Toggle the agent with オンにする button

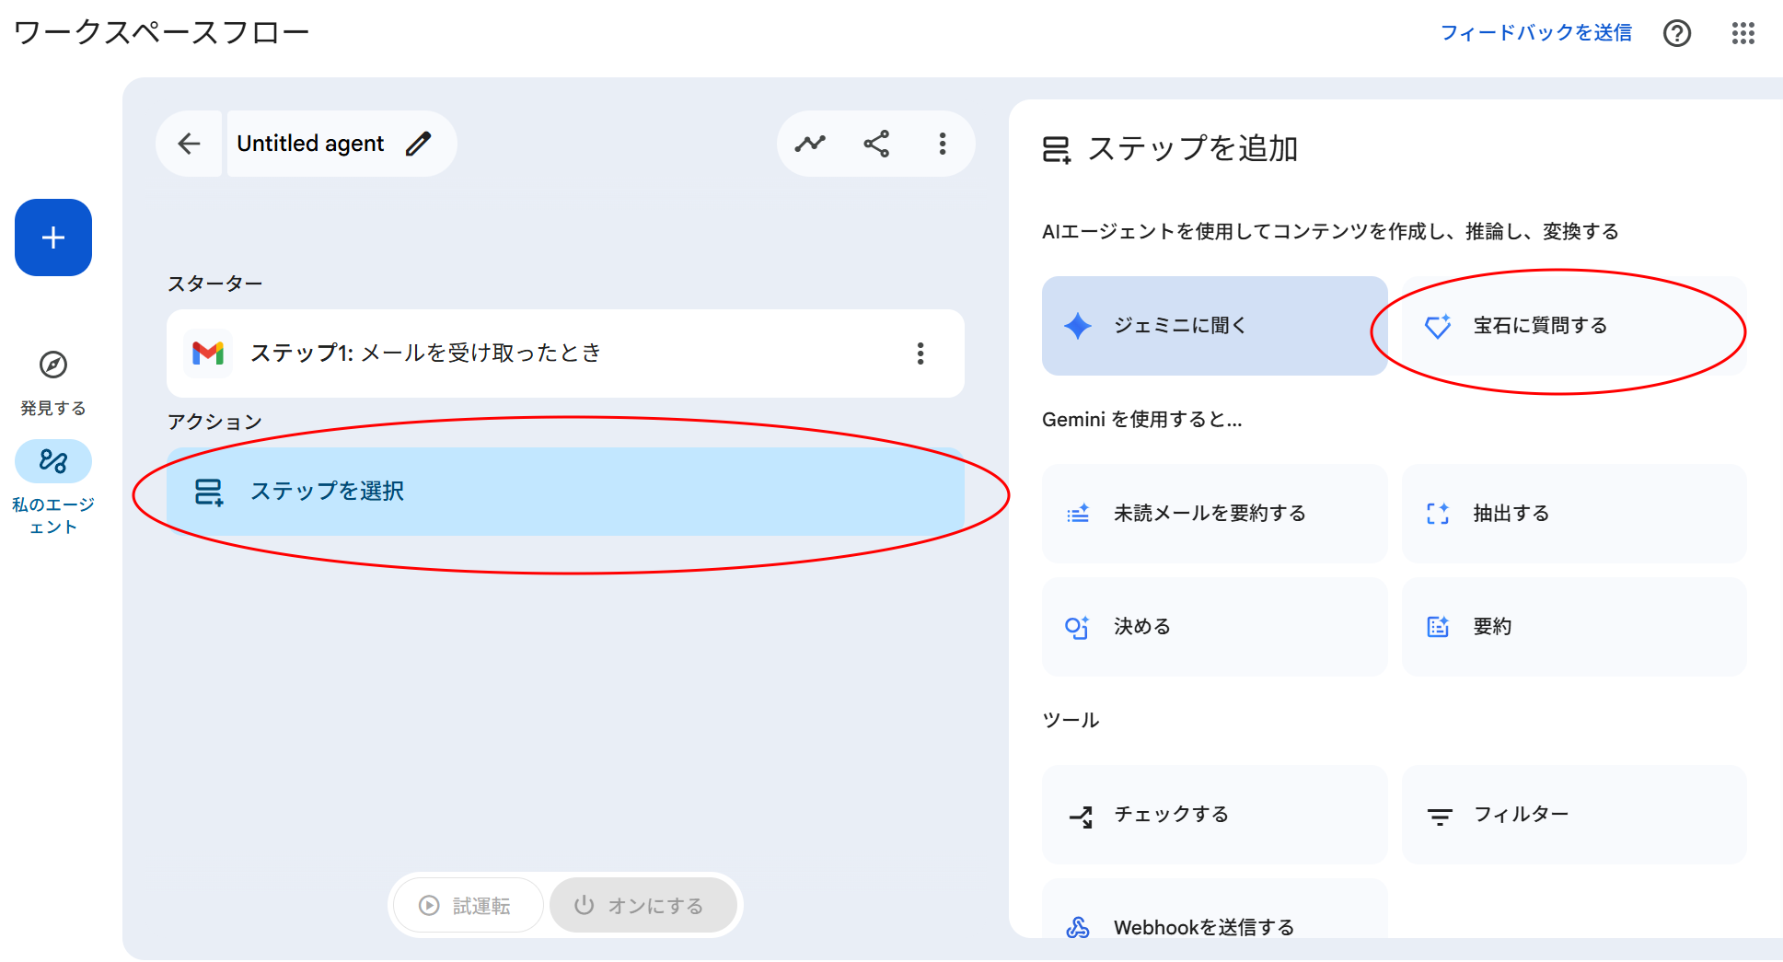tap(642, 906)
